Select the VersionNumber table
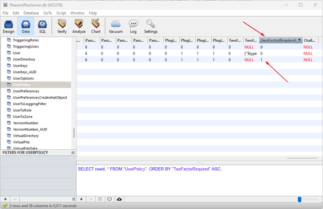 26,123
